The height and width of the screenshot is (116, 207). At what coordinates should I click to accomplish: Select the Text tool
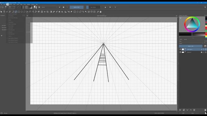4,12
